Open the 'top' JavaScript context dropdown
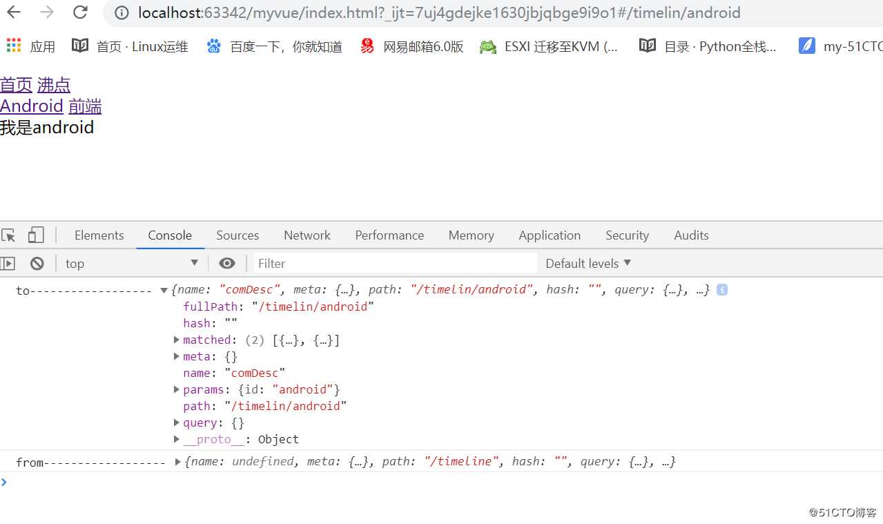This screenshot has height=524, width=883. 131,263
